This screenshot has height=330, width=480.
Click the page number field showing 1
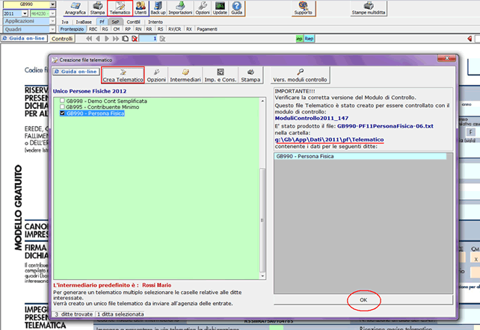tap(149, 39)
